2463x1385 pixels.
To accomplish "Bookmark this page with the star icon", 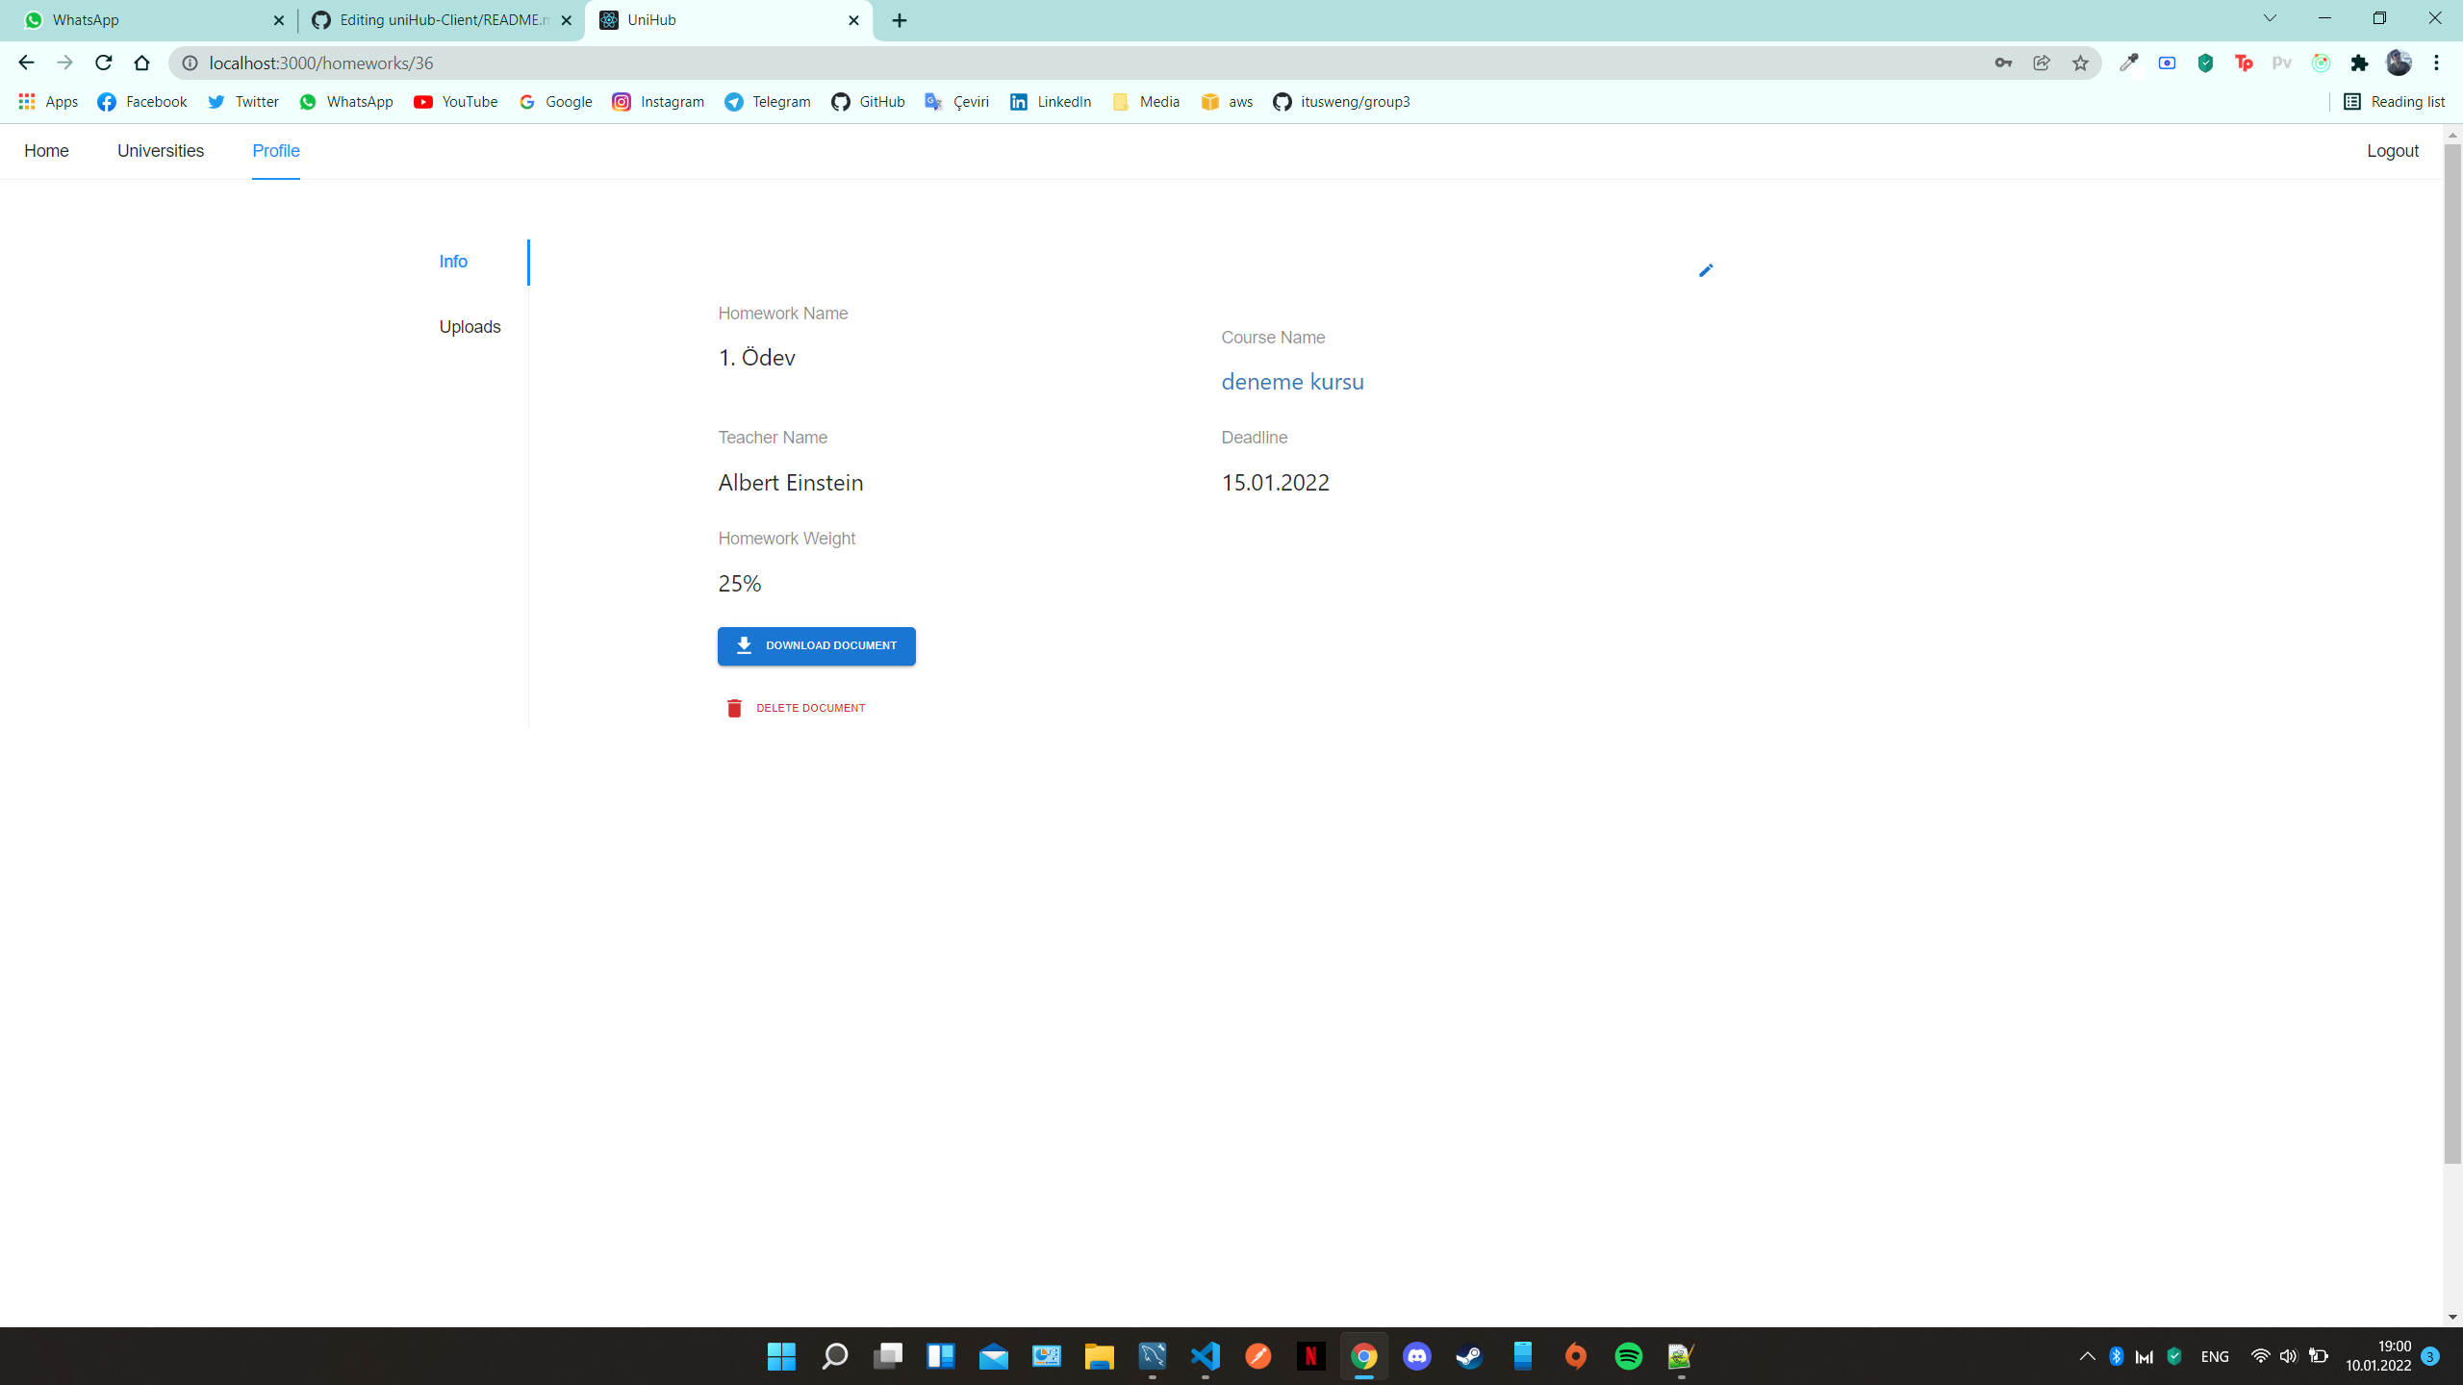I will click(x=2079, y=63).
